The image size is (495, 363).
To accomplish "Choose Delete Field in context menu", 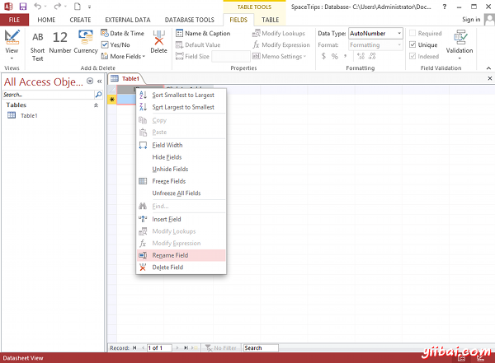I will (x=168, y=268).
